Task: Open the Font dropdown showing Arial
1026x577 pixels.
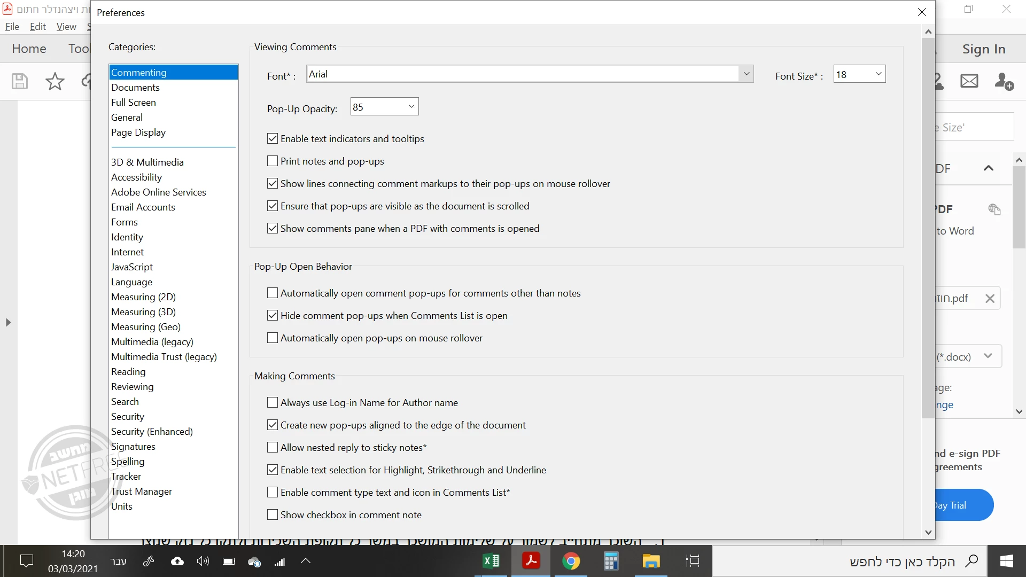Action: point(746,74)
